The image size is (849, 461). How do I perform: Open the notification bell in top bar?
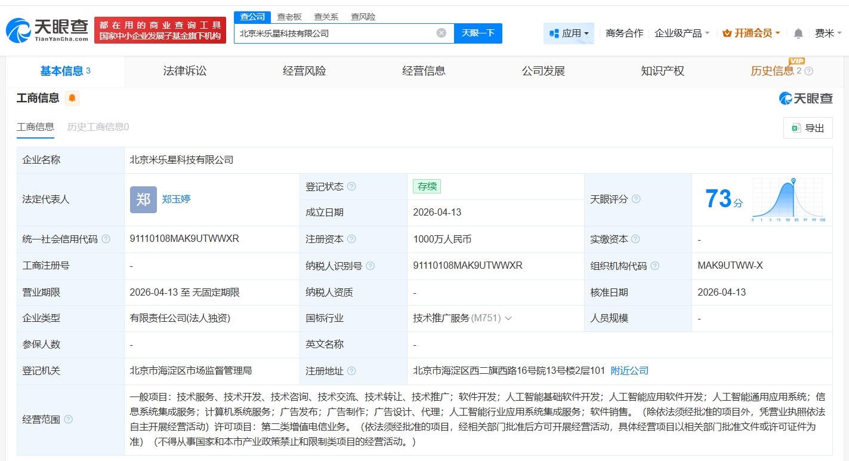coord(798,33)
